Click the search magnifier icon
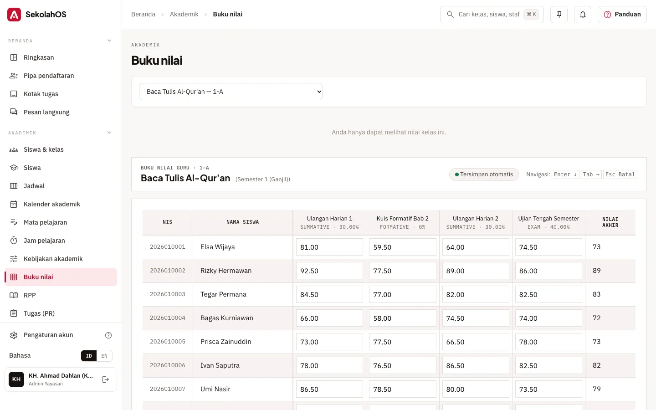The height and width of the screenshot is (410, 656). click(450, 15)
